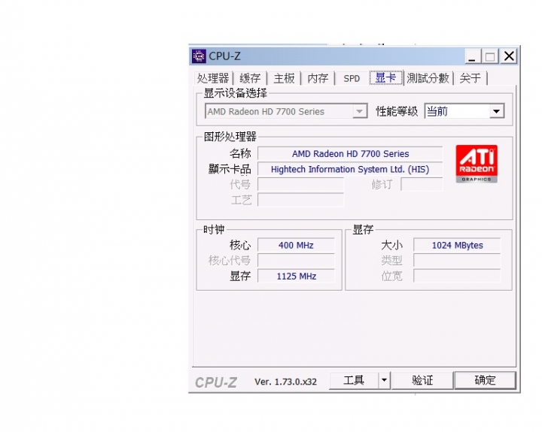Expand the 性能等级 combo box showing 当前
Screen dimensions: 542x432
464,111
